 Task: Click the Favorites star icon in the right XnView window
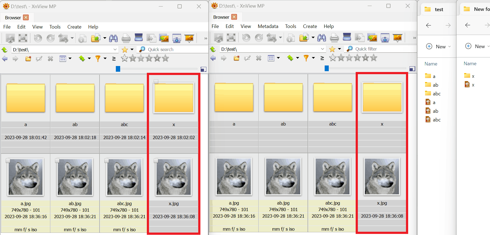pos(332,49)
